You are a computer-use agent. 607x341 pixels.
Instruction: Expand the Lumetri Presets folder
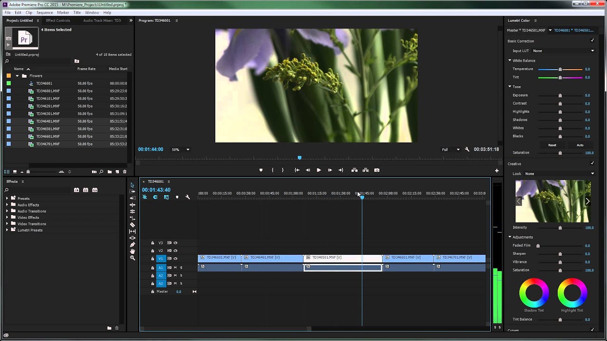click(x=7, y=230)
